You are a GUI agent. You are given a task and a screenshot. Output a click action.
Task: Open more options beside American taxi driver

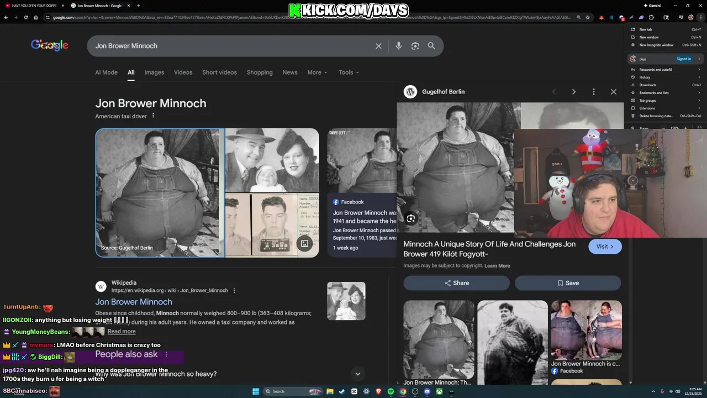point(153,116)
